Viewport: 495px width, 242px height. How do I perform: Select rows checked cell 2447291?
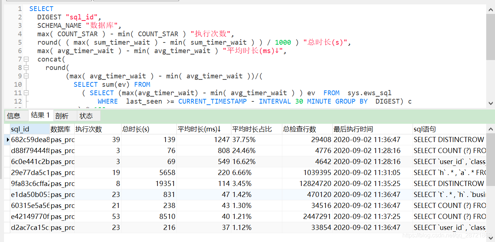click(x=307, y=216)
